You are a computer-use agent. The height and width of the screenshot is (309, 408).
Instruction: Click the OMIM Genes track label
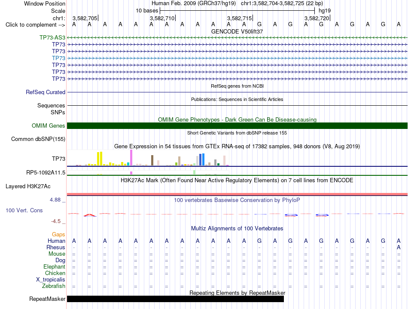49,126
